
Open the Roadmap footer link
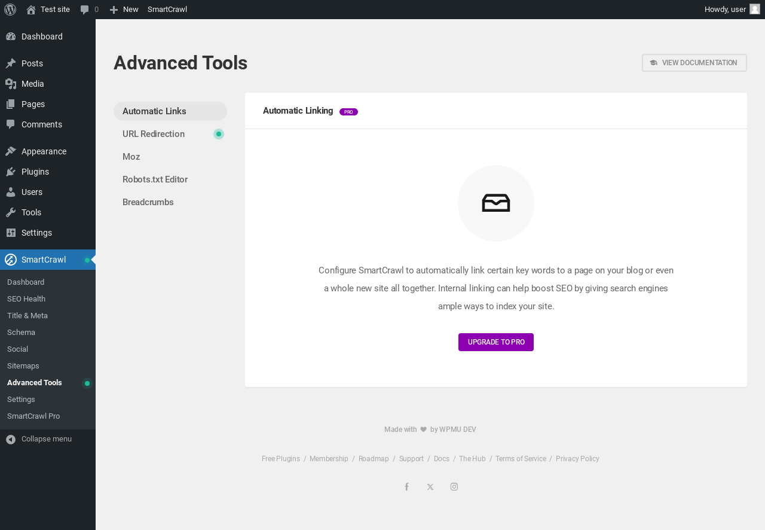(374, 459)
